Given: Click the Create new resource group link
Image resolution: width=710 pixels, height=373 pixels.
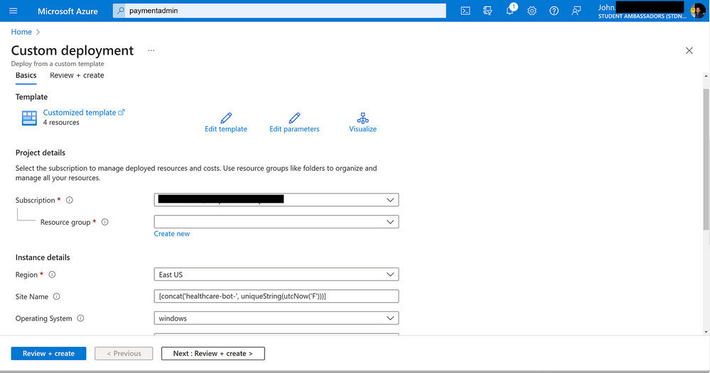Looking at the screenshot, I should pyautogui.click(x=172, y=233).
